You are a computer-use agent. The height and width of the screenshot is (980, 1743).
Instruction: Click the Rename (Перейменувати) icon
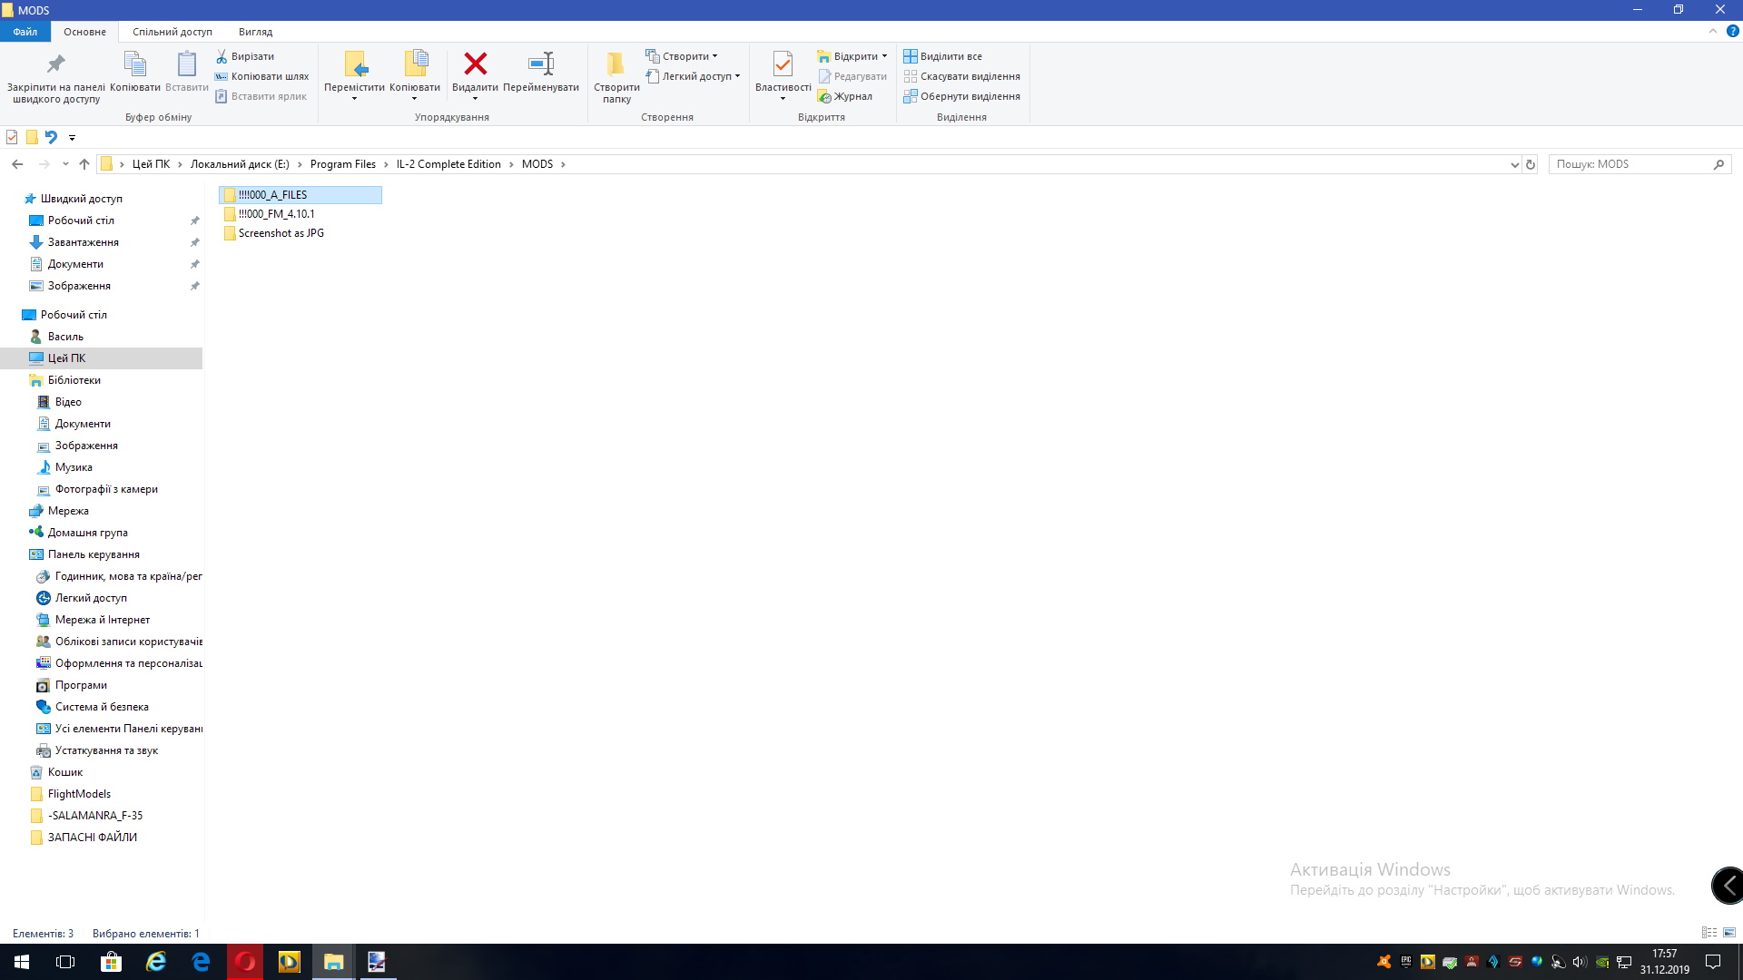(x=541, y=64)
